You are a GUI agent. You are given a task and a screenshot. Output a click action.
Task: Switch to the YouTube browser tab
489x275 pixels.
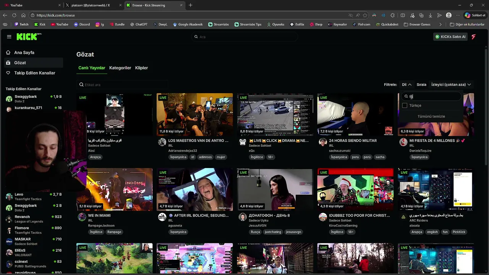coord(32,5)
